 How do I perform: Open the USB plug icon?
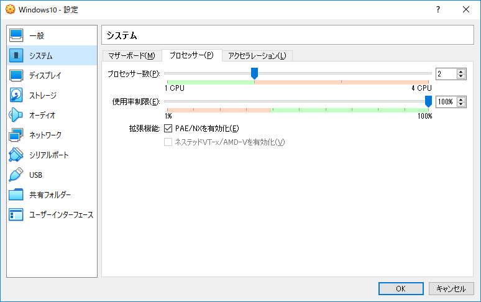(x=16, y=175)
